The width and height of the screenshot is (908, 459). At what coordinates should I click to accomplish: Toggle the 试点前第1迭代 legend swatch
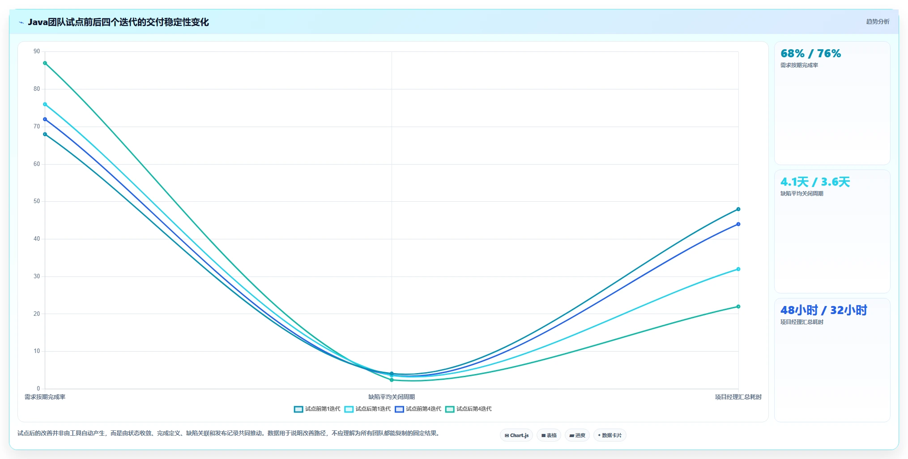coord(298,409)
